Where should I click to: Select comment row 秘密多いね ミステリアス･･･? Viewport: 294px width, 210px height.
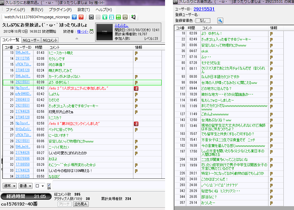(x=229, y=191)
